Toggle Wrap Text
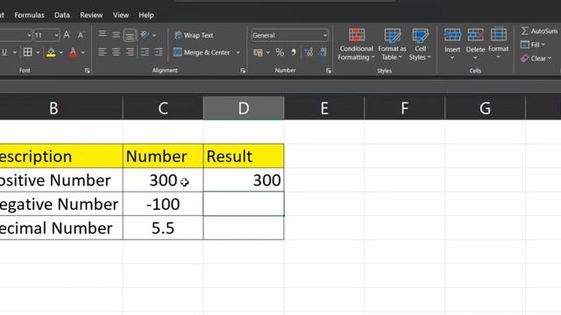The height and width of the screenshot is (315, 561). tap(194, 35)
